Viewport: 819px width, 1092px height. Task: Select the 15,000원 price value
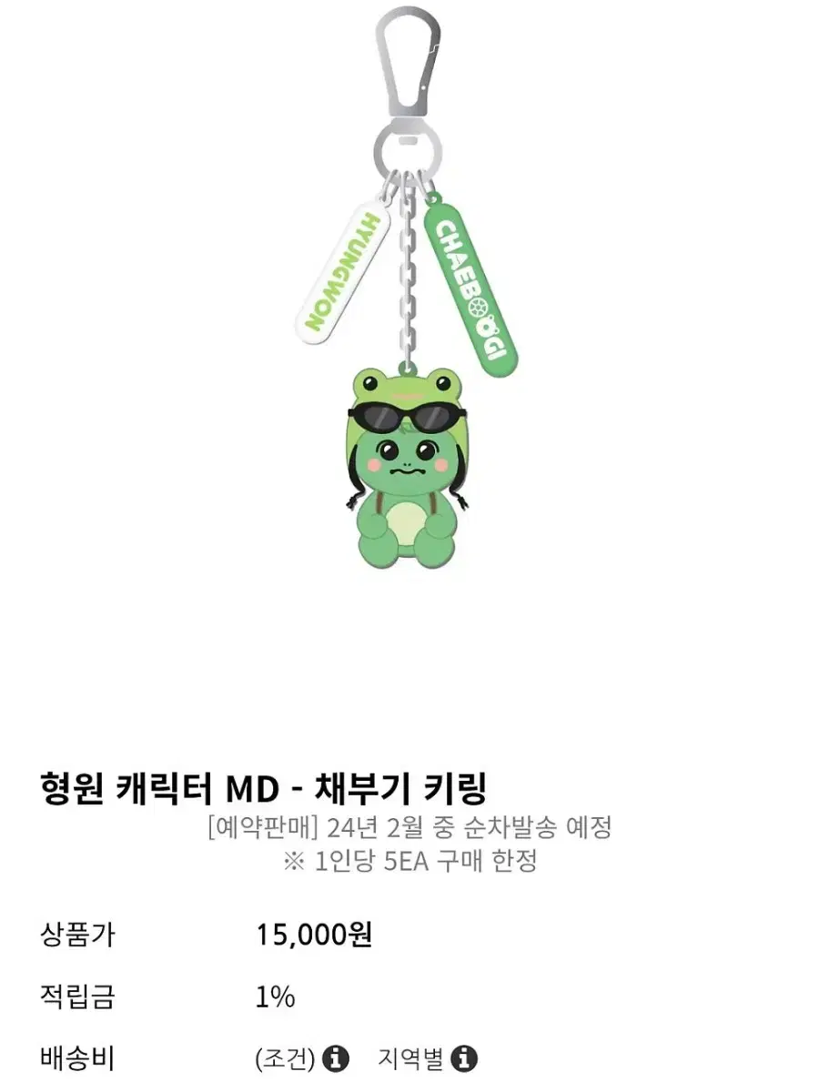314,935
